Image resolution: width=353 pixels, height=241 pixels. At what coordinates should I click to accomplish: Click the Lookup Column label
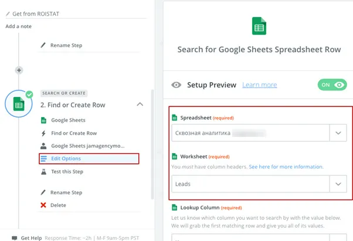tap(200, 208)
